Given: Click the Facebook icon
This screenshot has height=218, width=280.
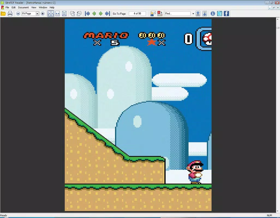Looking at the screenshot, I should coord(226,14).
